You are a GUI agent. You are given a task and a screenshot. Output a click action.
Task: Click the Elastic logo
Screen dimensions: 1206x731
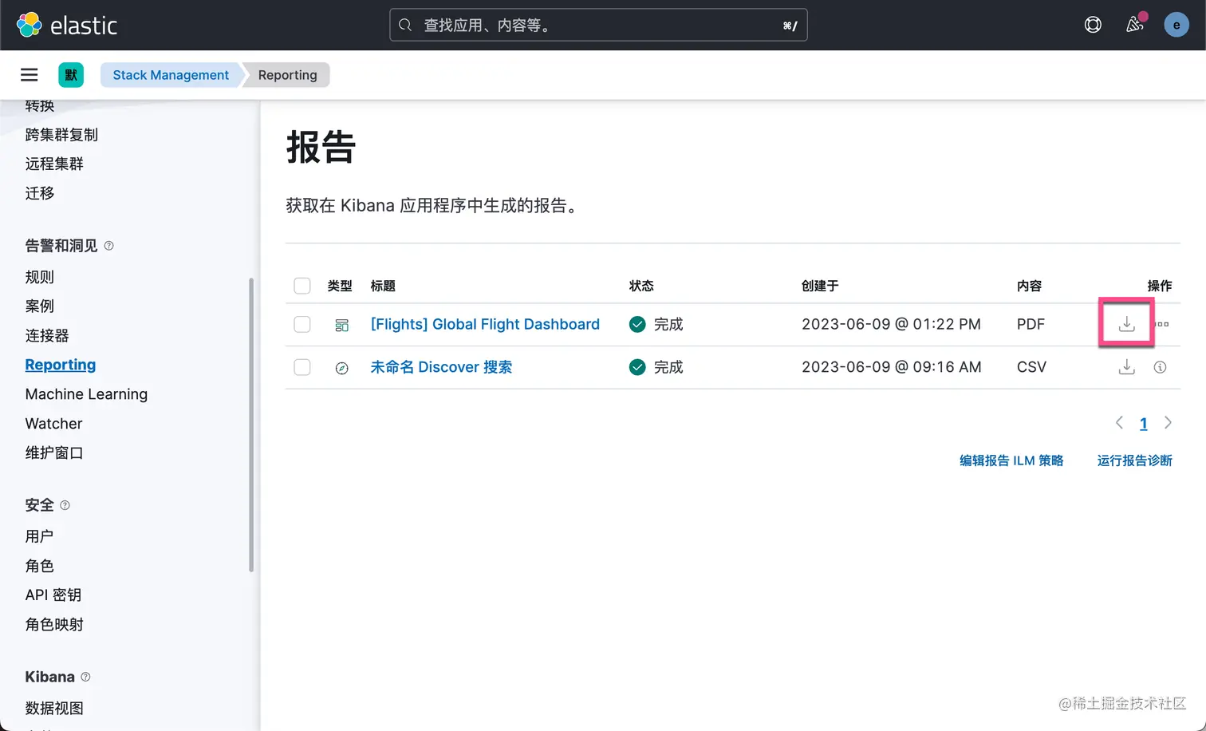67,26
